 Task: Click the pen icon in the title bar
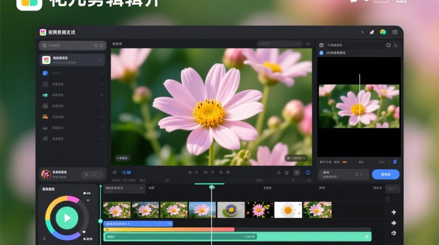coord(362,32)
